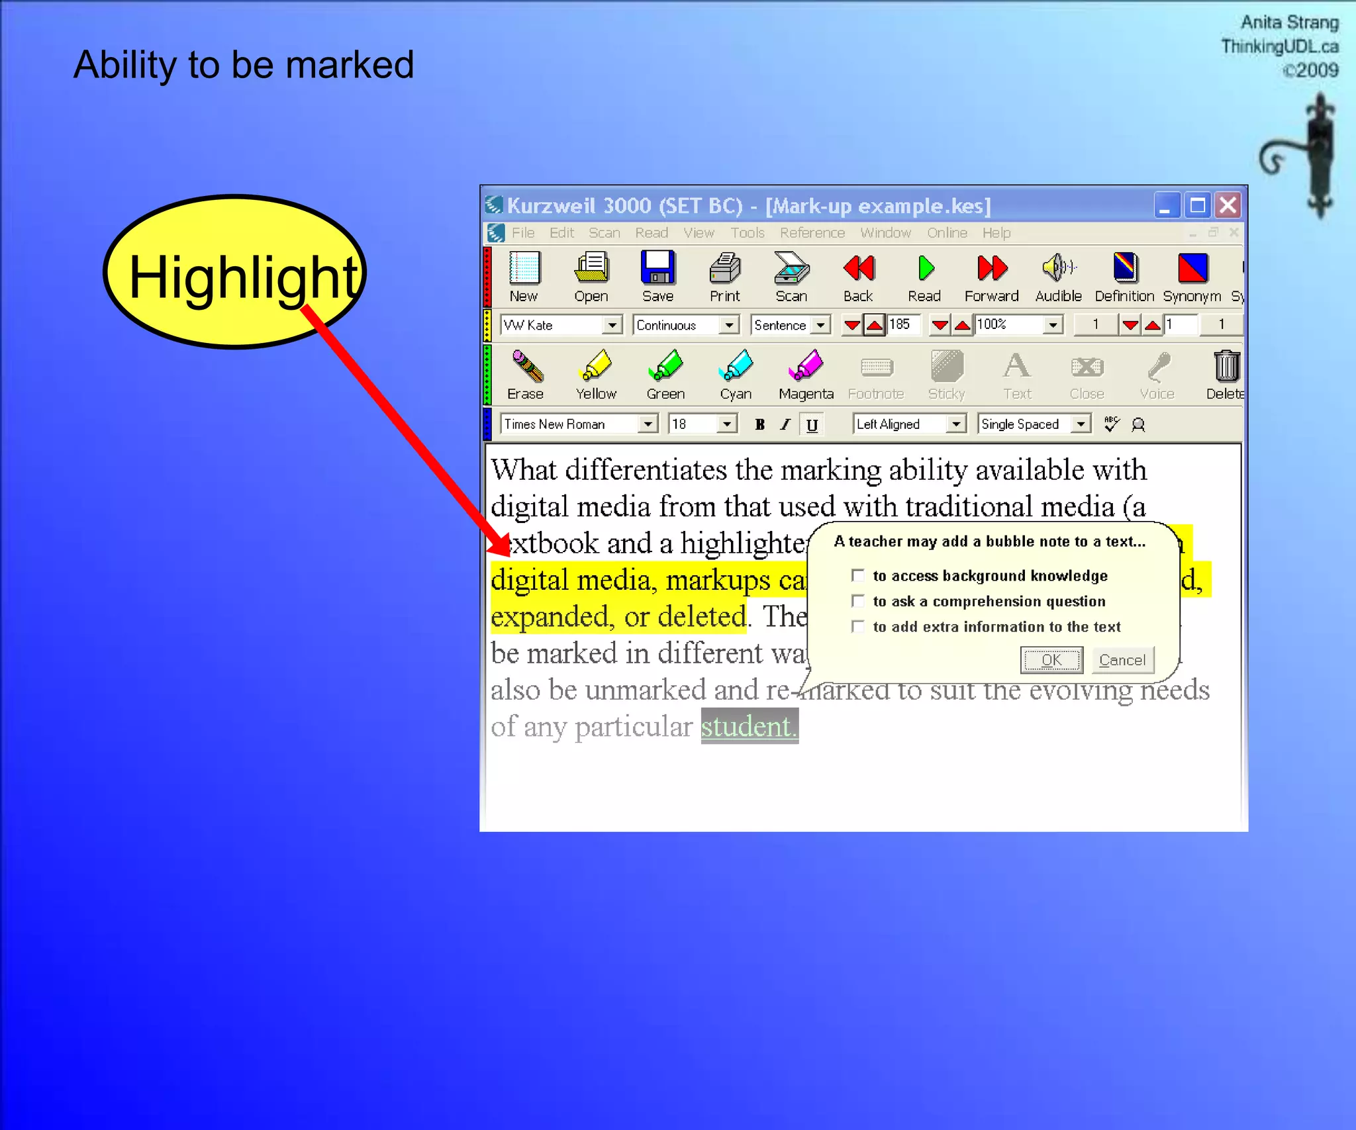Click Cancel in the bubble note
Viewport: 1356px width, 1130px height.
(1122, 660)
